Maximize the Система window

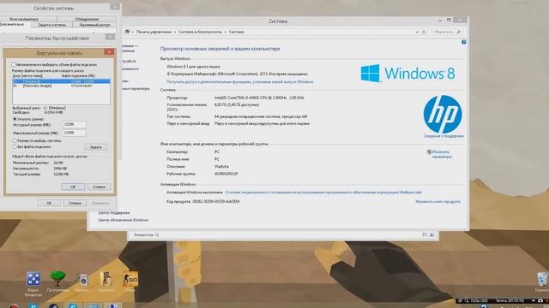click(449, 21)
